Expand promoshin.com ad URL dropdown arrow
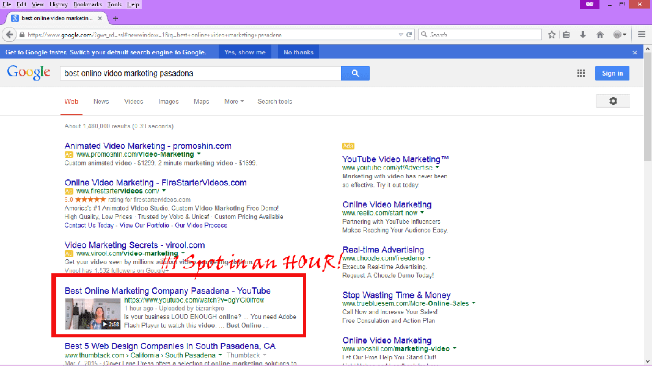652x366 pixels. pyautogui.click(x=199, y=154)
